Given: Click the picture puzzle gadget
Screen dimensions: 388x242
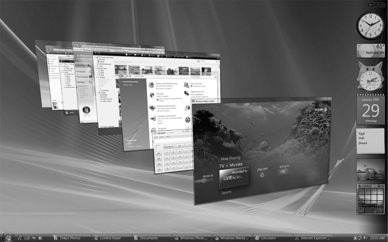Looking at the screenshot, I should (x=370, y=199).
